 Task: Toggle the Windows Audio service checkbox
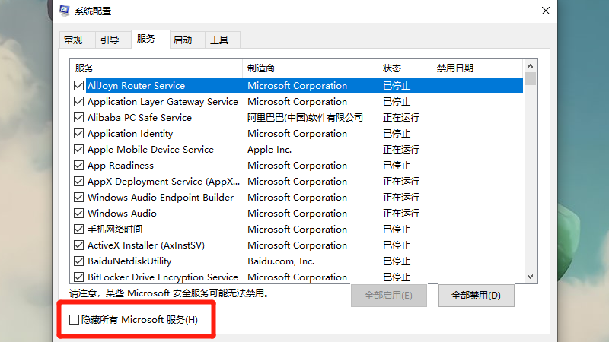pos(79,214)
